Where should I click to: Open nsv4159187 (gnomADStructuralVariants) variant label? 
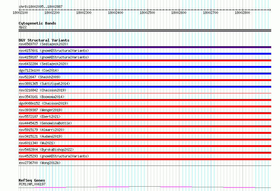pyautogui.click(x=54, y=57)
